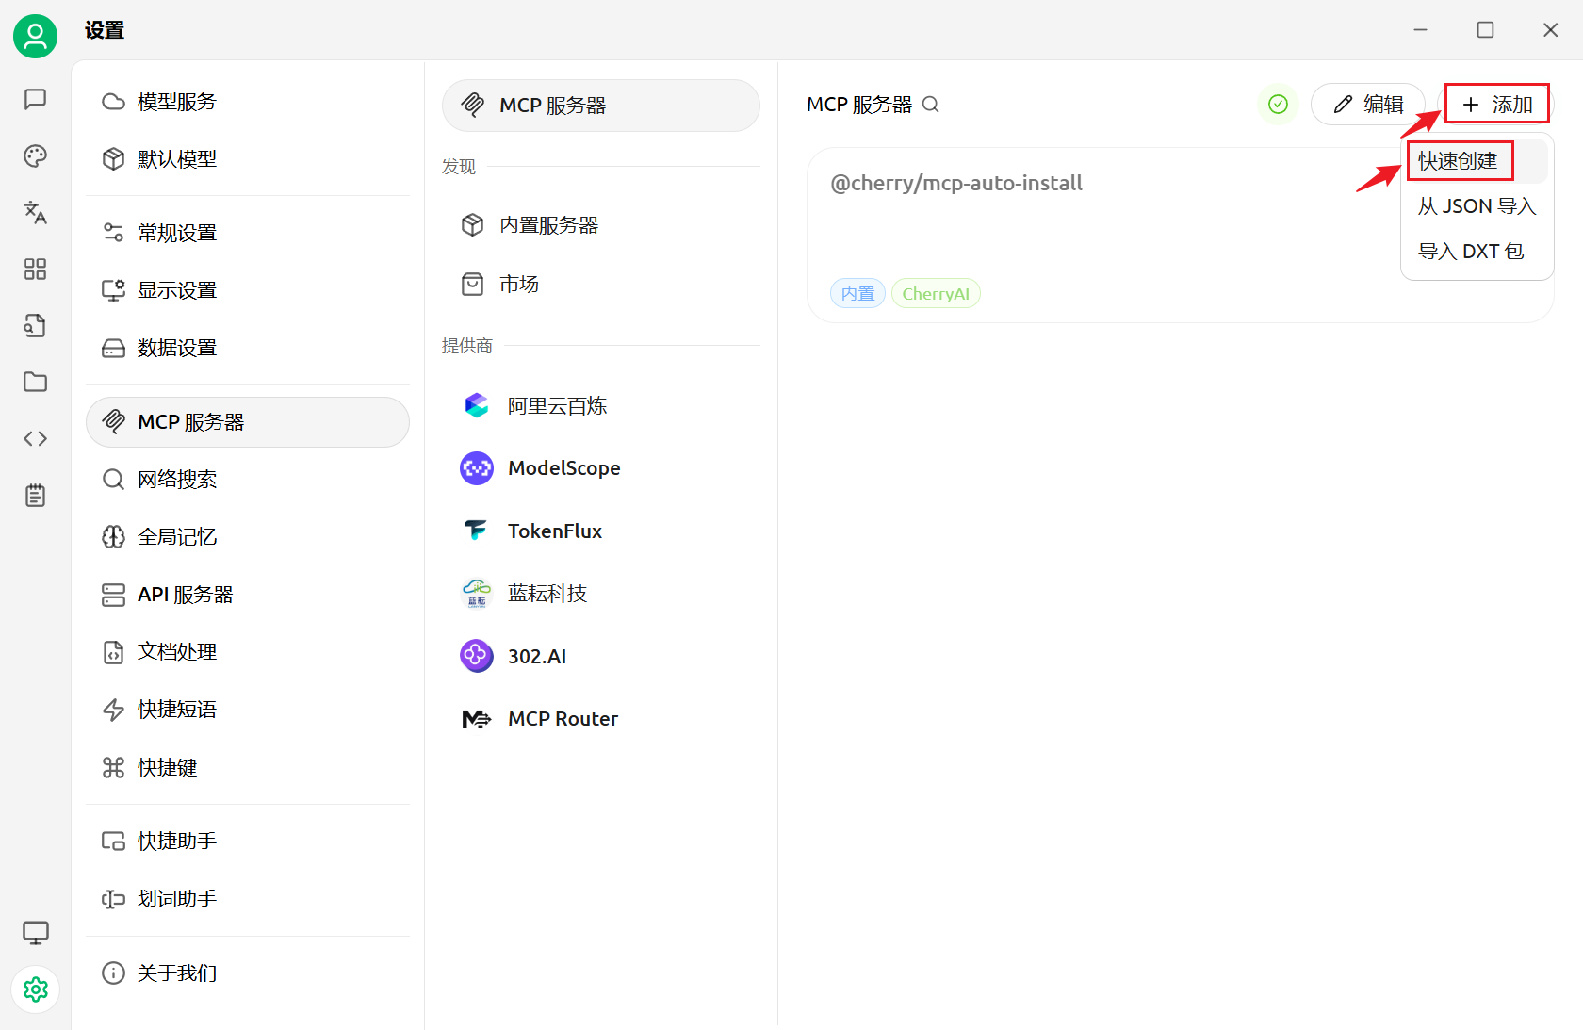Open 网络搜索 web search settings
1583x1030 pixels.
[248, 480]
